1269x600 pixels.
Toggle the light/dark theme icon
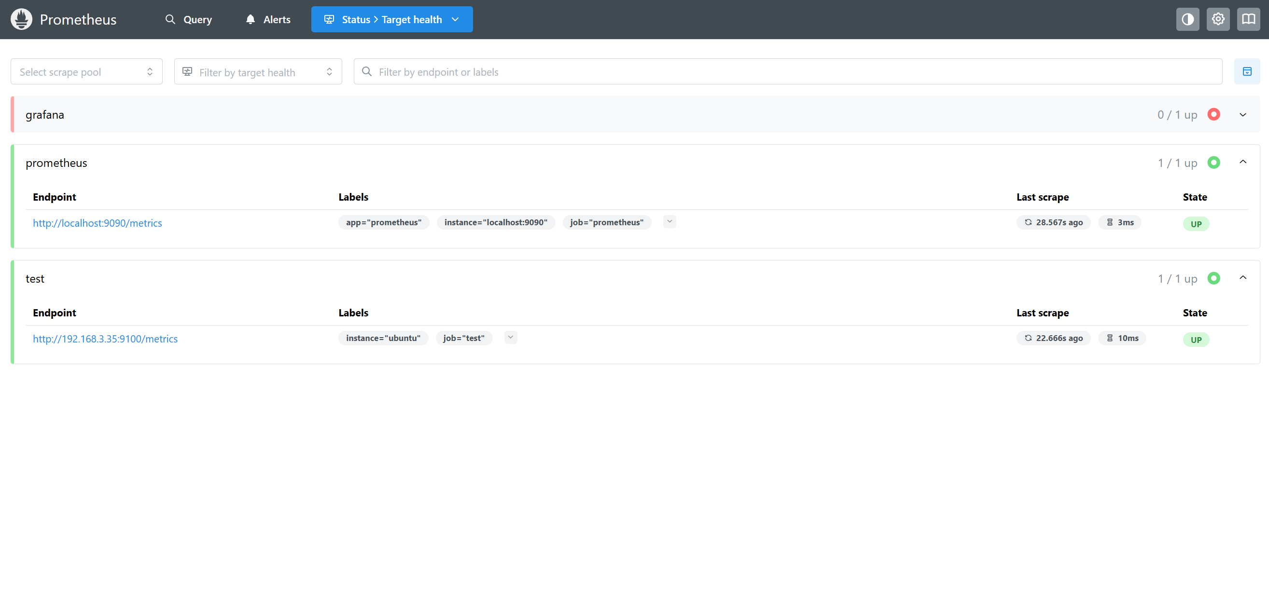tap(1187, 19)
